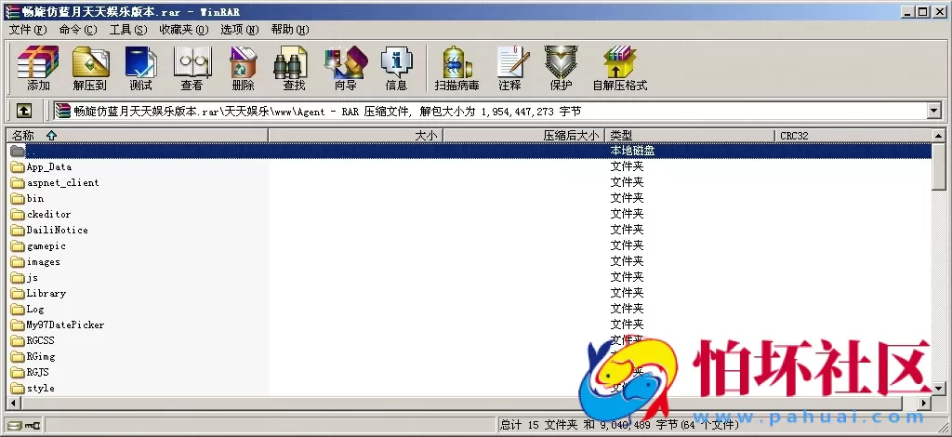The width and height of the screenshot is (952, 437).
Task: Click 文件夹 type cell in App_Data row
Action: pyautogui.click(x=628, y=166)
